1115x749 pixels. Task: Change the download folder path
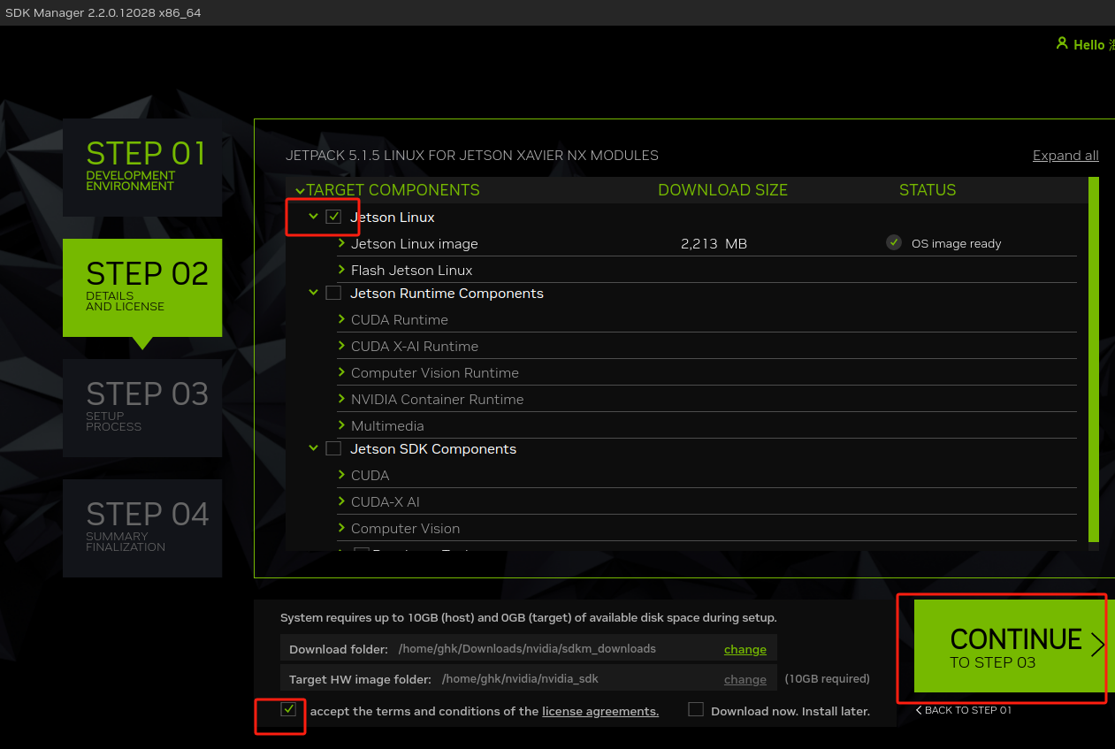pyautogui.click(x=745, y=649)
